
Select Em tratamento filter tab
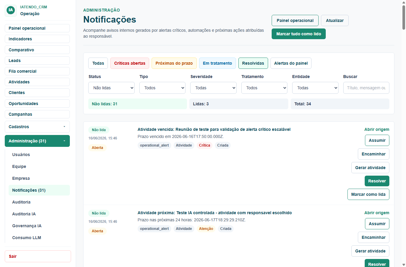pyautogui.click(x=218, y=63)
